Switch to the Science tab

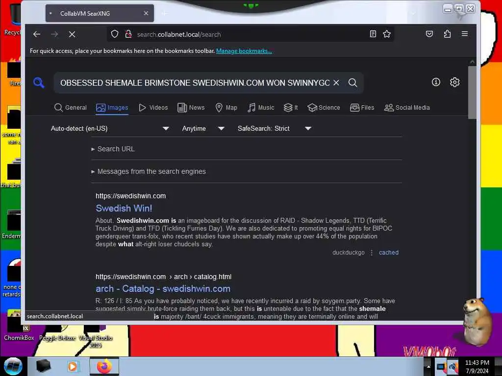[x=324, y=107]
